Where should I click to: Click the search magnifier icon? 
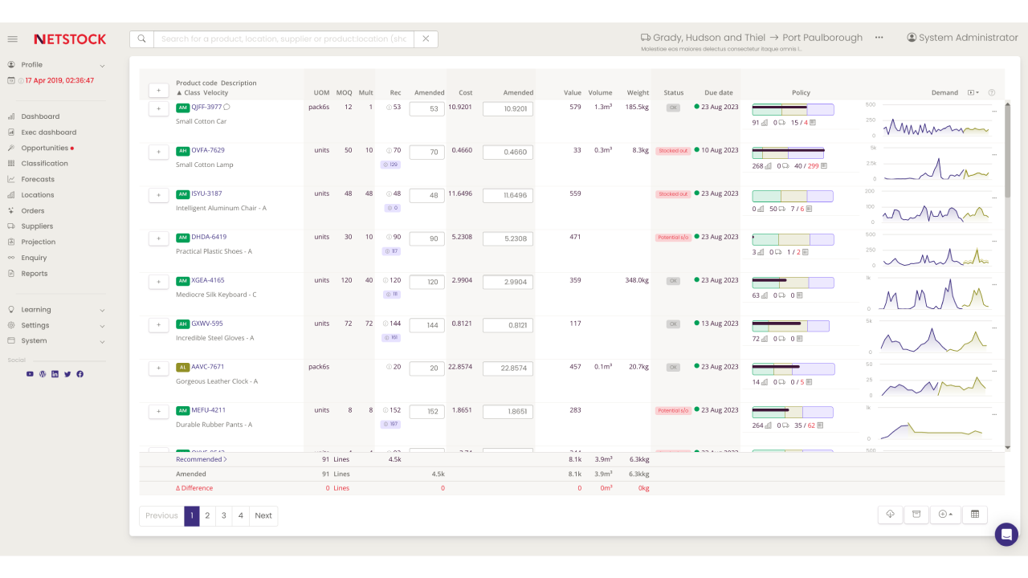(x=141, y=39)
